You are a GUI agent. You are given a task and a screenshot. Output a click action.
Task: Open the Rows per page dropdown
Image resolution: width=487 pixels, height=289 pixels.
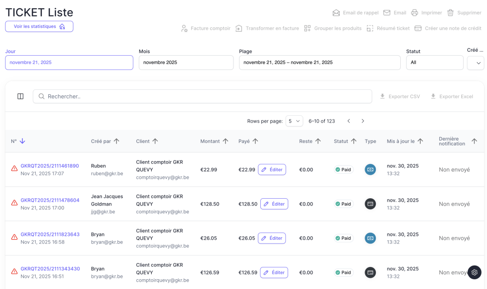[294, 121]
